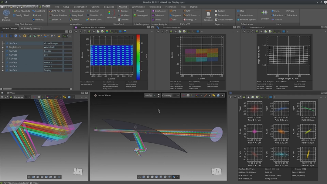Open the Incoherent image analysis

159,11
